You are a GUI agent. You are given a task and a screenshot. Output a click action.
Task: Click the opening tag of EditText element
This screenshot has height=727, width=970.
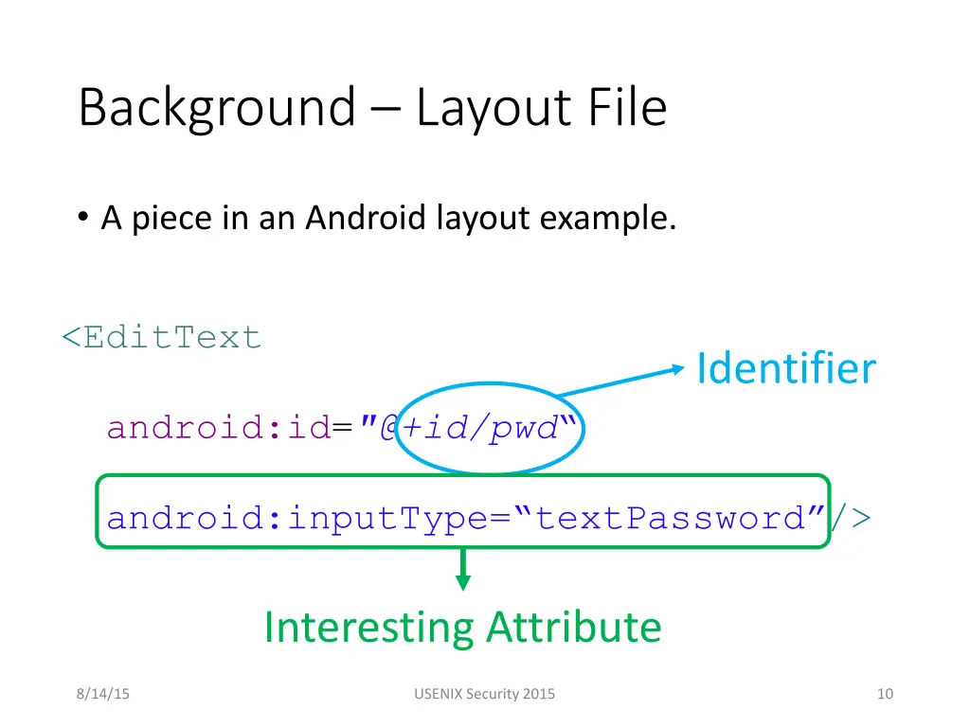point(163,337)
